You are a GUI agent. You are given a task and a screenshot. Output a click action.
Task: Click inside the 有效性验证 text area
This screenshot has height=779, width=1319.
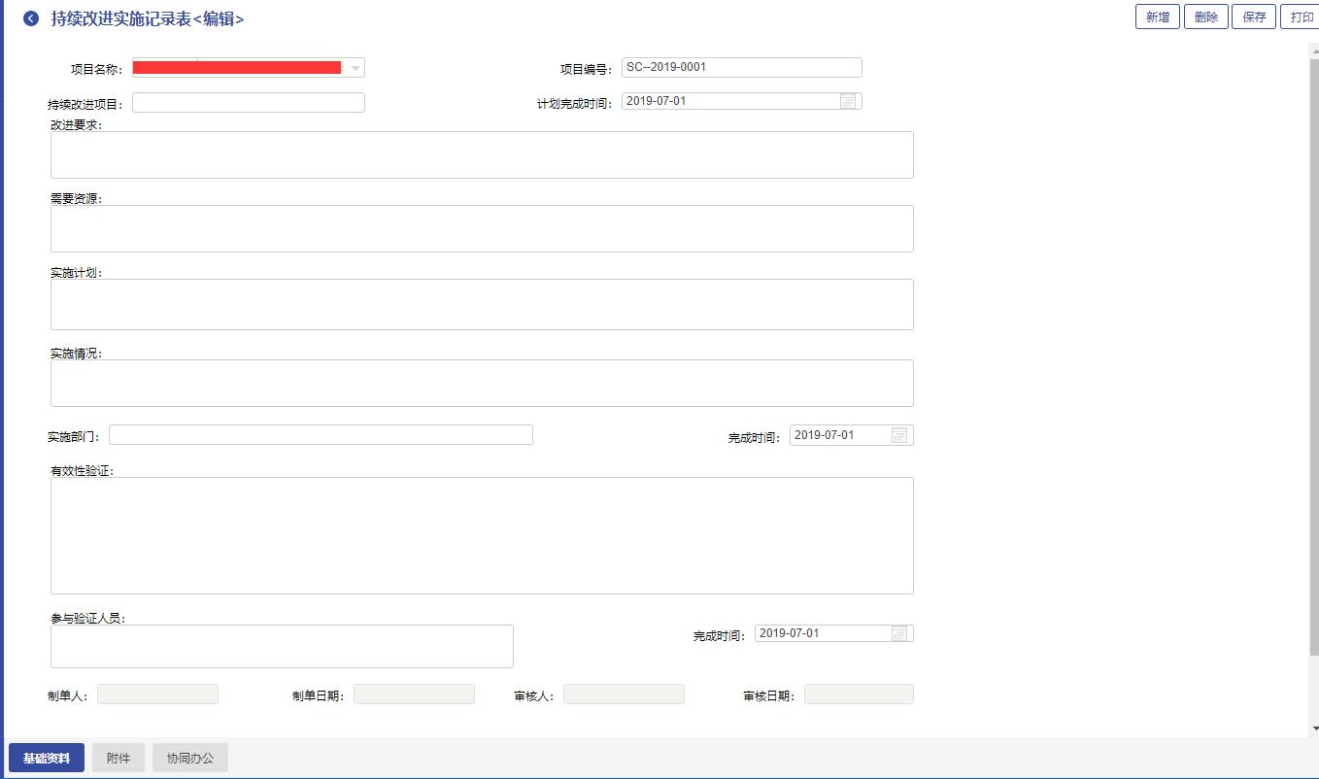click(x=482, y=535)
